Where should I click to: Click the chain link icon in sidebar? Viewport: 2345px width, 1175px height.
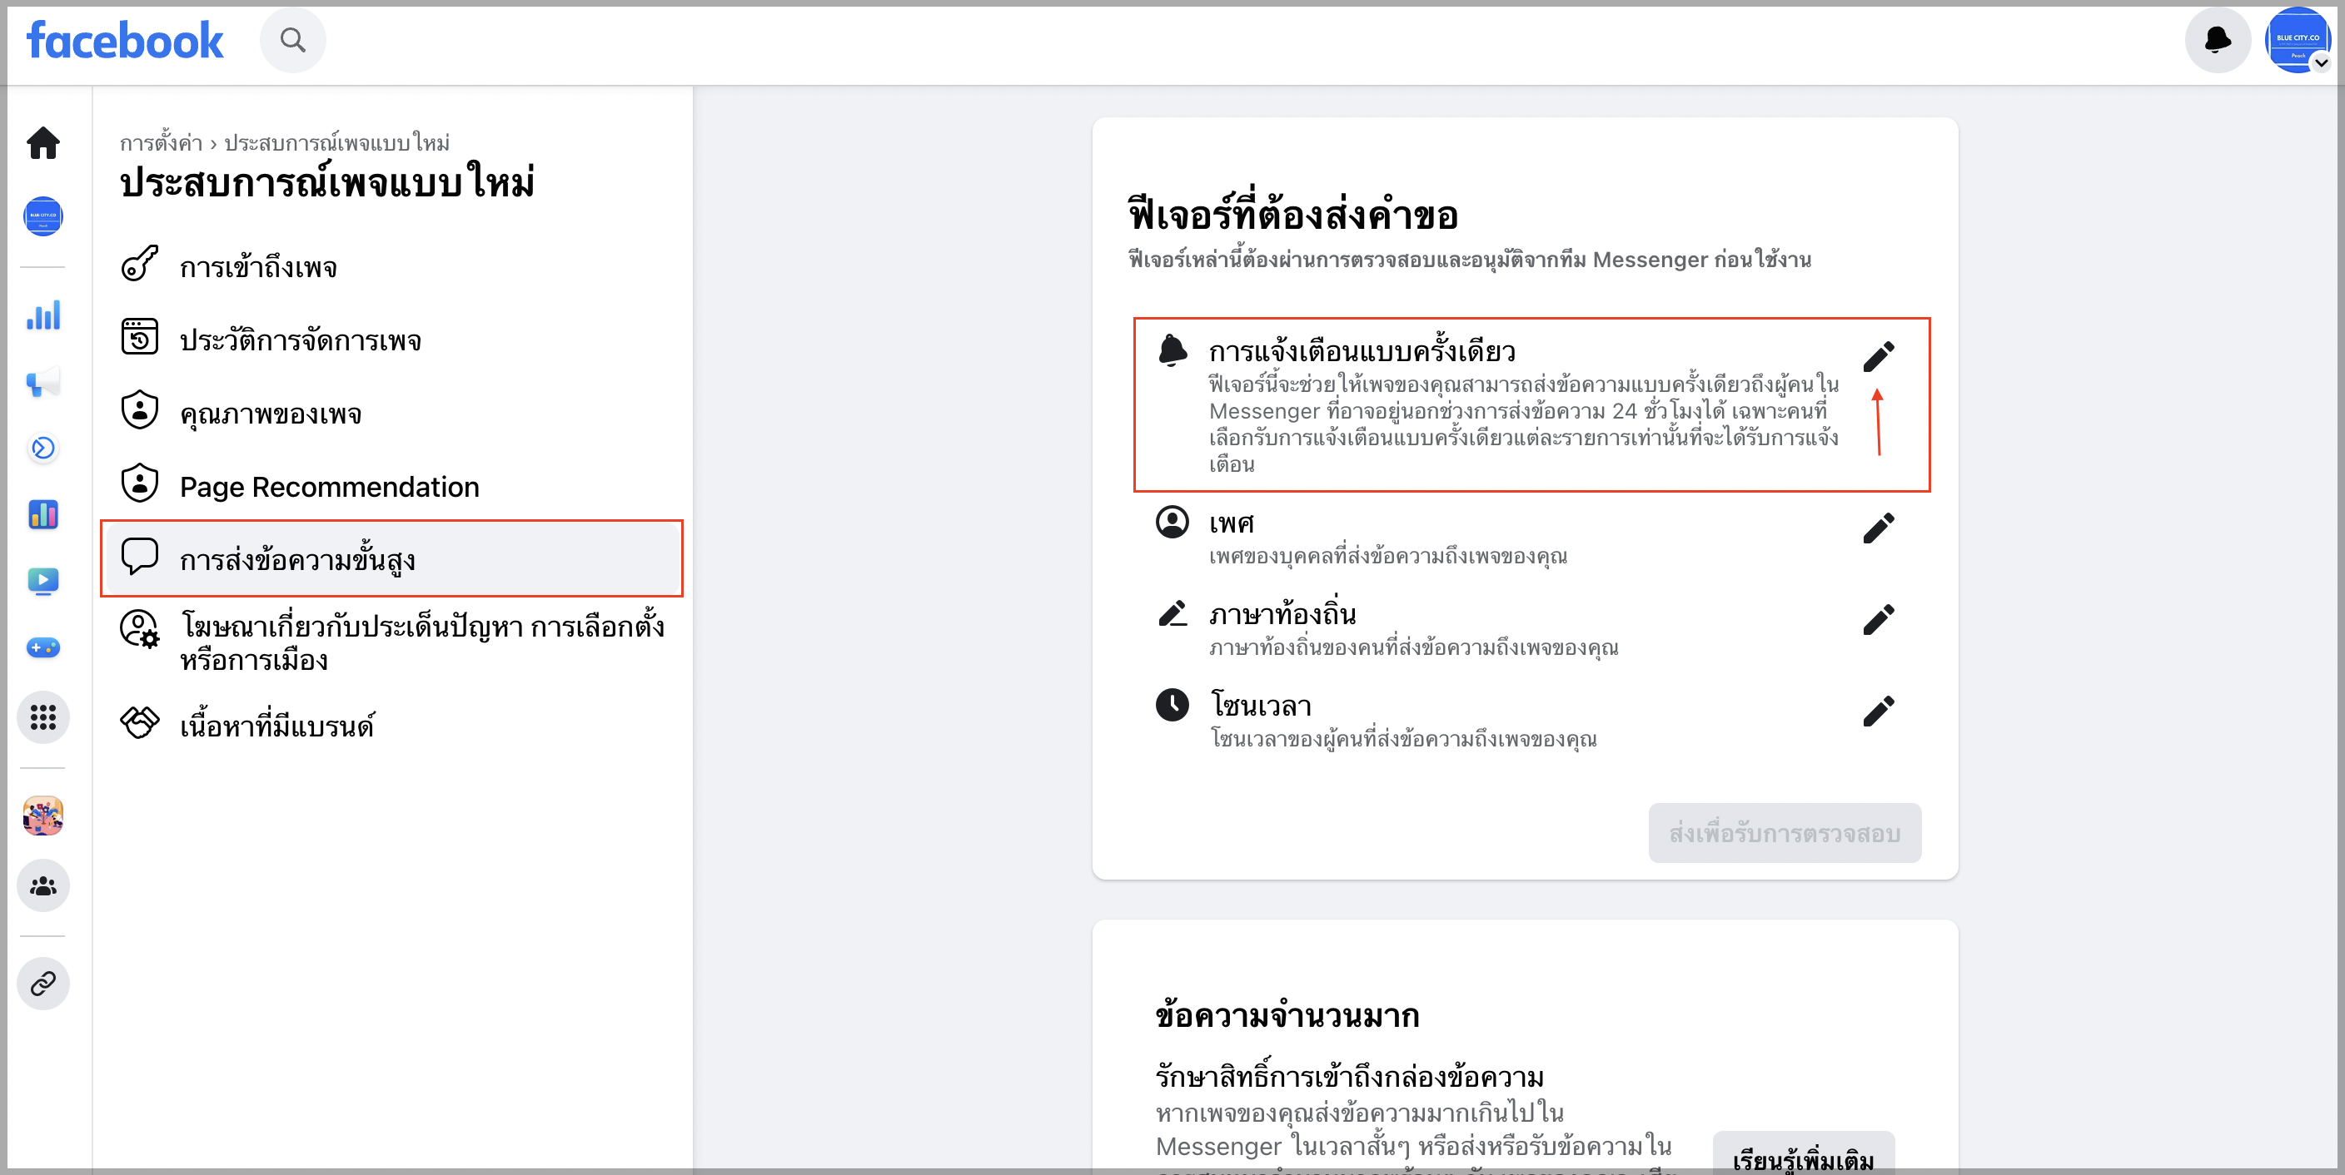click(x=42, y=984)
